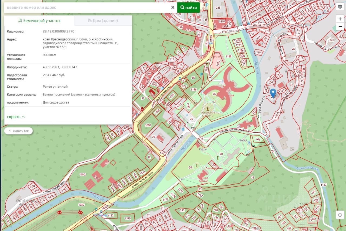This screenshot has height=231, width=346.
Task: Click the bus stop icon near parcel 6
Action: point(180,79)
